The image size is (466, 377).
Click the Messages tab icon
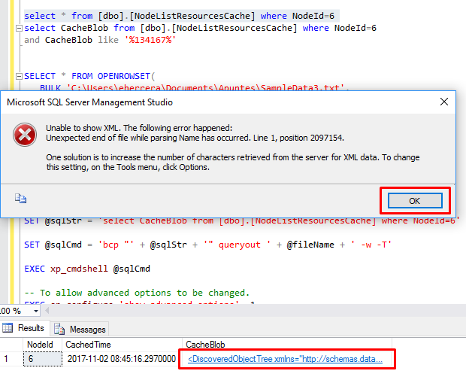pyautogui.click(x=59, y=329)
